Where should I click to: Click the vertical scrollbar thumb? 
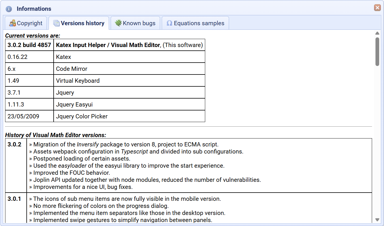pyautogui.click(x=377, y=52)
